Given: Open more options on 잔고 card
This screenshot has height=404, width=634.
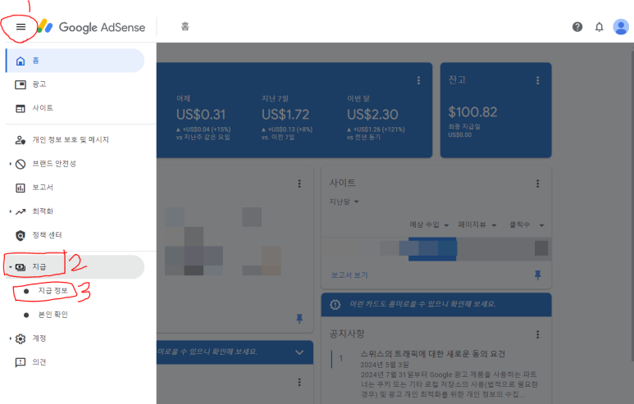Looking at the screenshot, I should (x=538, y=80).
